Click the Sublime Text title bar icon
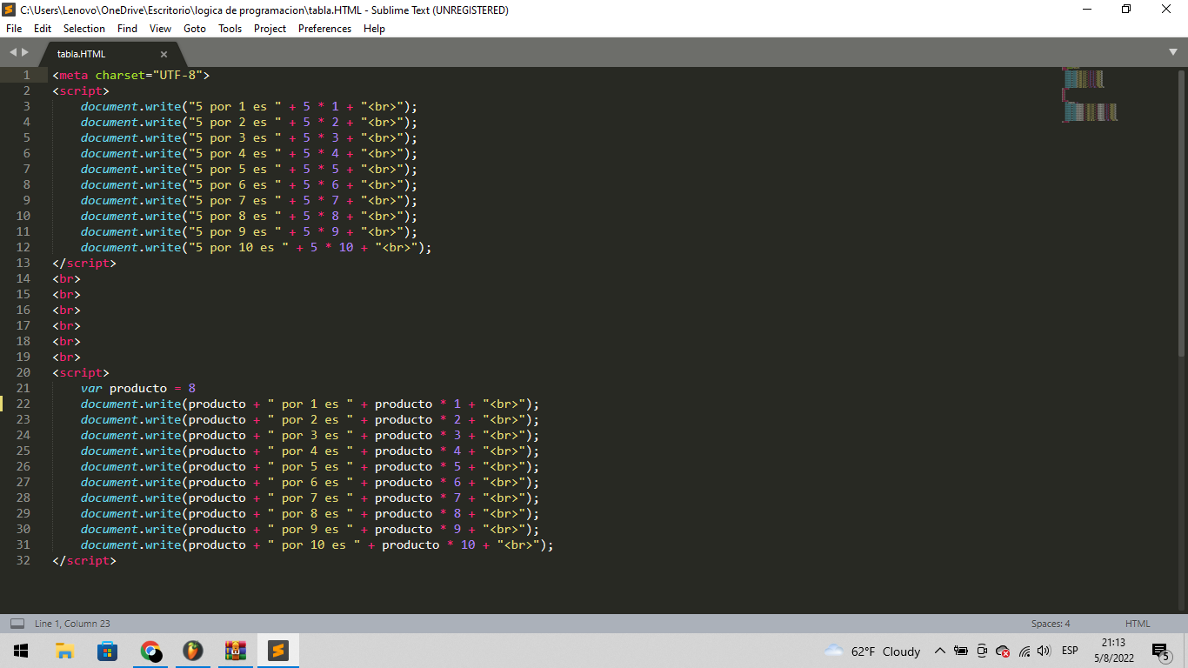This screenshot has width=1188, height=668. point(10,10)
